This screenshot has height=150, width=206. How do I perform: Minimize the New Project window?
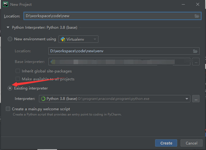(x=183, y=5)
